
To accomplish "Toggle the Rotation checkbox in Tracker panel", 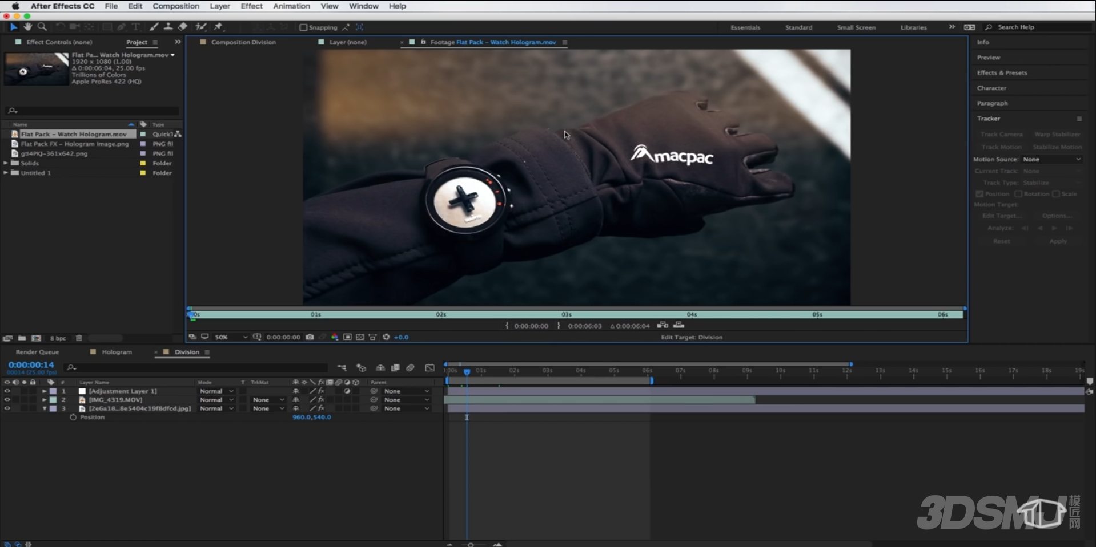I will coord(1018,194).
